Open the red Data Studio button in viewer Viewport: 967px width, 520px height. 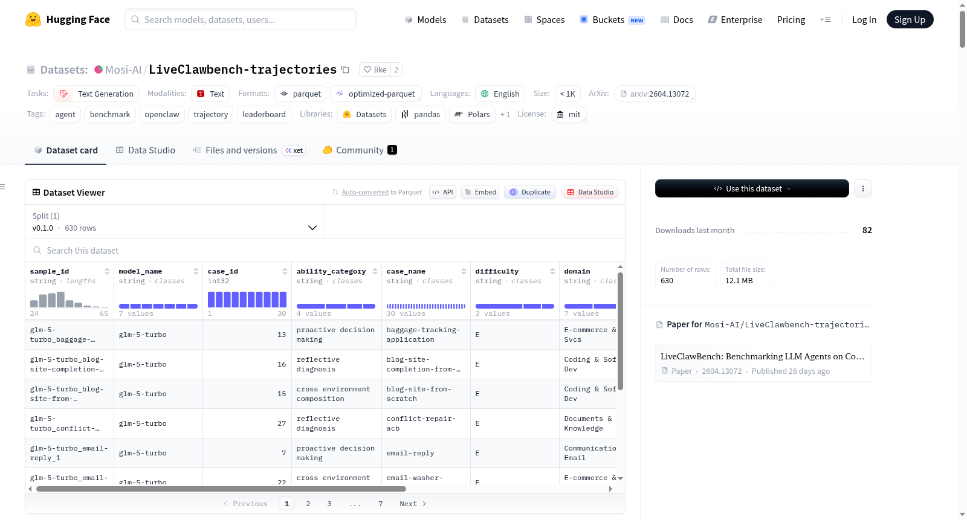pos(590,192)
